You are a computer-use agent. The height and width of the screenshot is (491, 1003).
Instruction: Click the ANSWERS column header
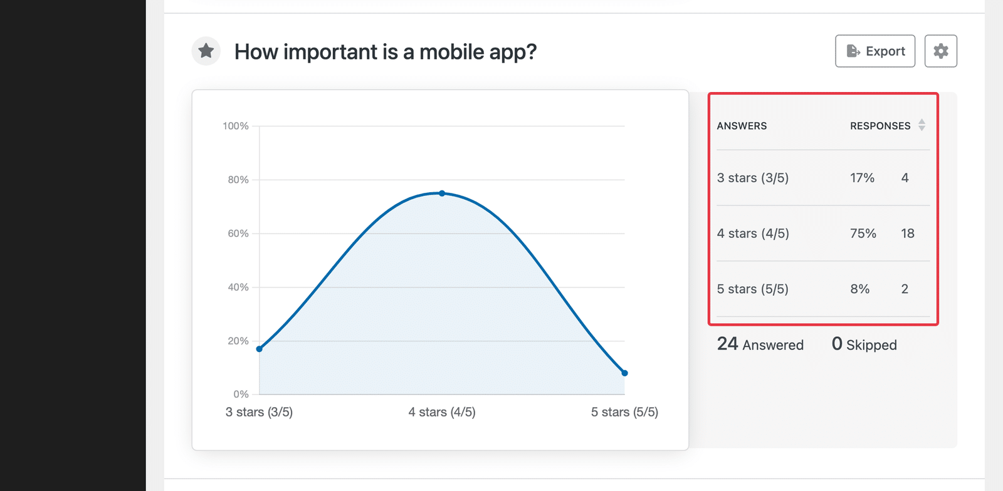point(742,126)
